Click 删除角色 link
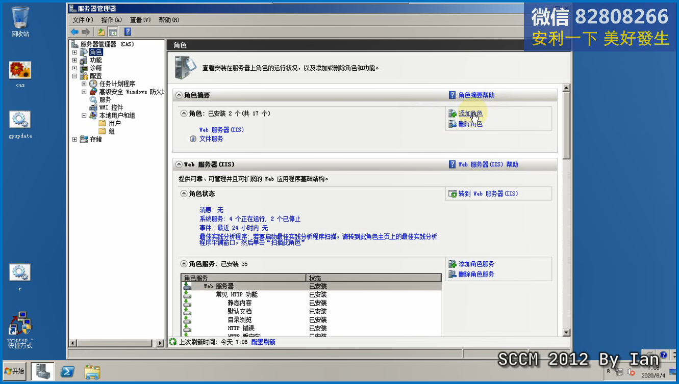 [470, 124]
